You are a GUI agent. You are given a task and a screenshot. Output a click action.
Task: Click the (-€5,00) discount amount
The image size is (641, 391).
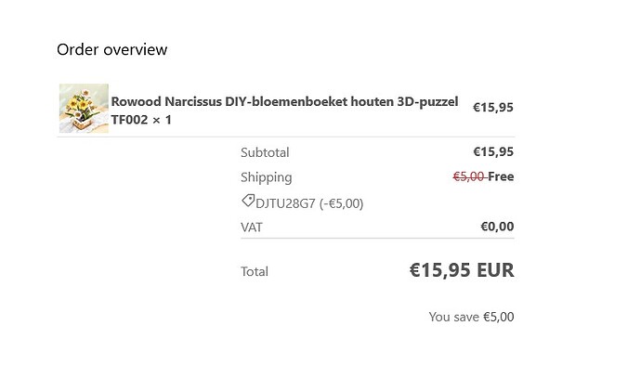(x=341, y=202)
